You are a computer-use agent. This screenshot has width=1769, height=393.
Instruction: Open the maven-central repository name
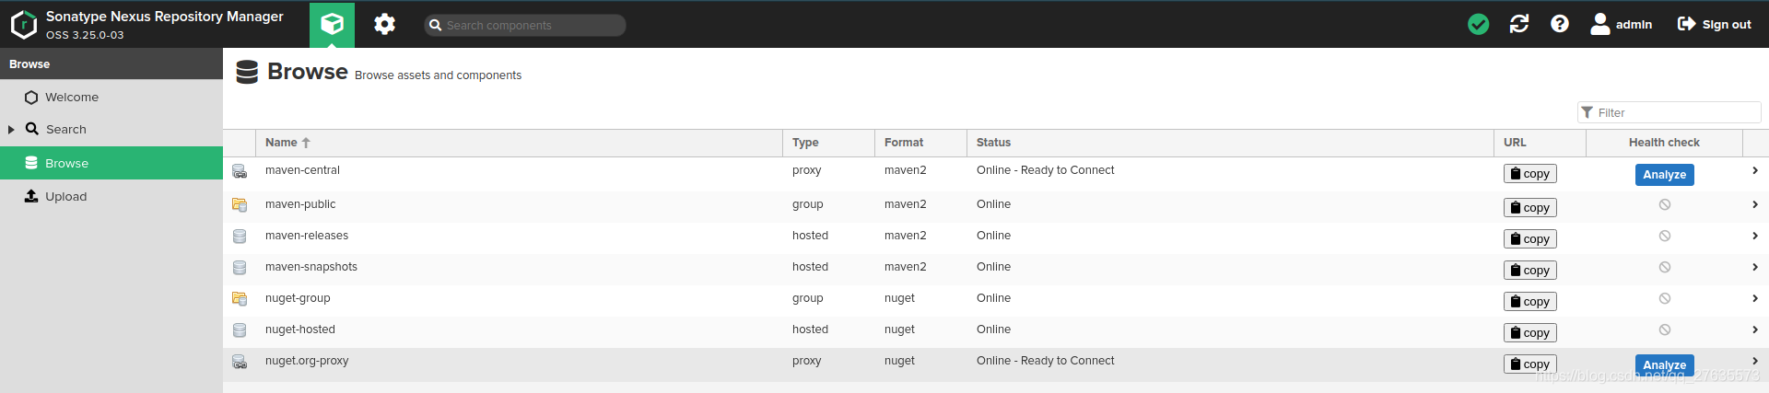pos(302,170)
